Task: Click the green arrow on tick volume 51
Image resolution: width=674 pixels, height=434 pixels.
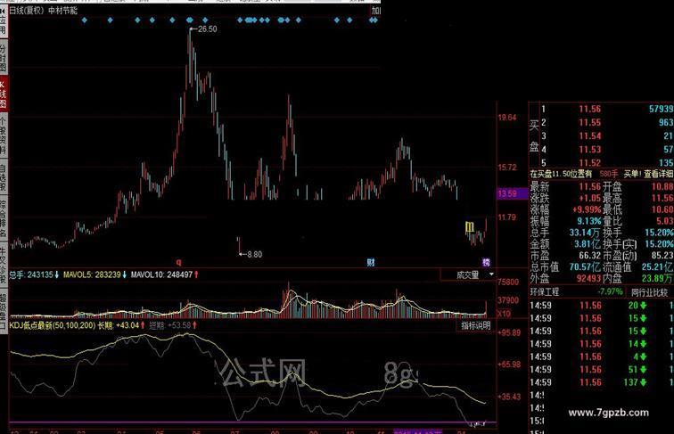Action: coord(643,370)
